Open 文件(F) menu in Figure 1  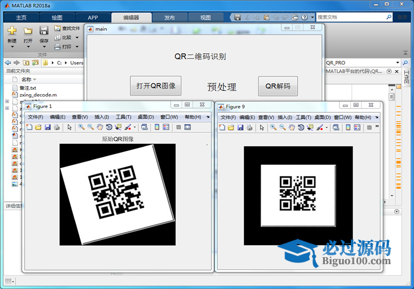(35, 117)
